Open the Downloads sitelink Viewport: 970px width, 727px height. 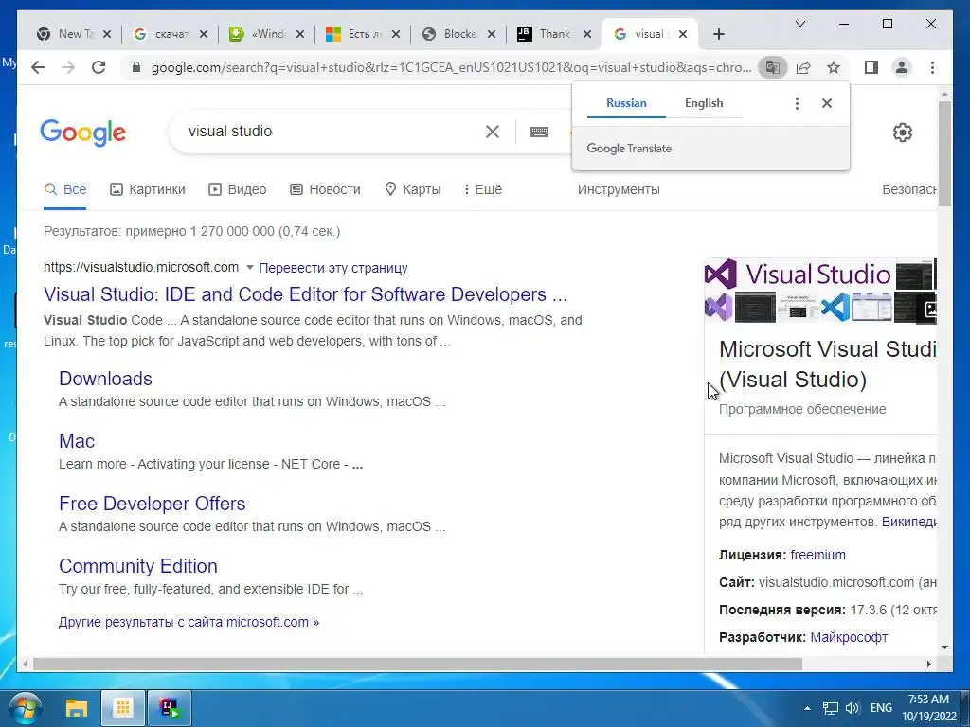point(105,379)
